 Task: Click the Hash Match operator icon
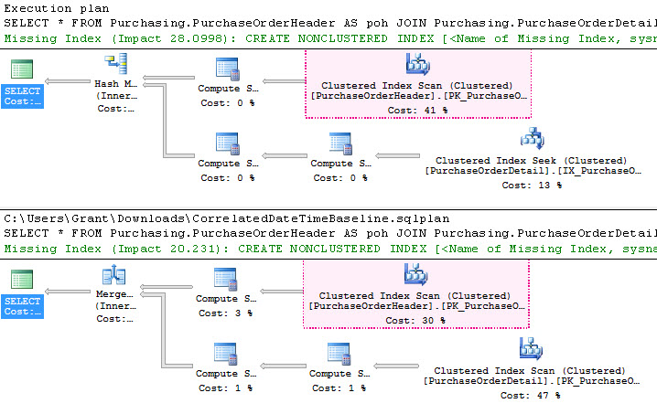pos(116,64)
